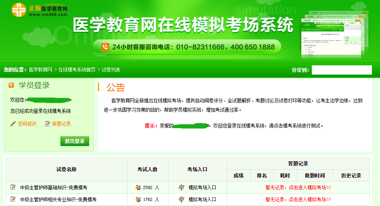The image size is (380, 206).
Task: Click the white box next to 分享到
Action: click(341, 70)
